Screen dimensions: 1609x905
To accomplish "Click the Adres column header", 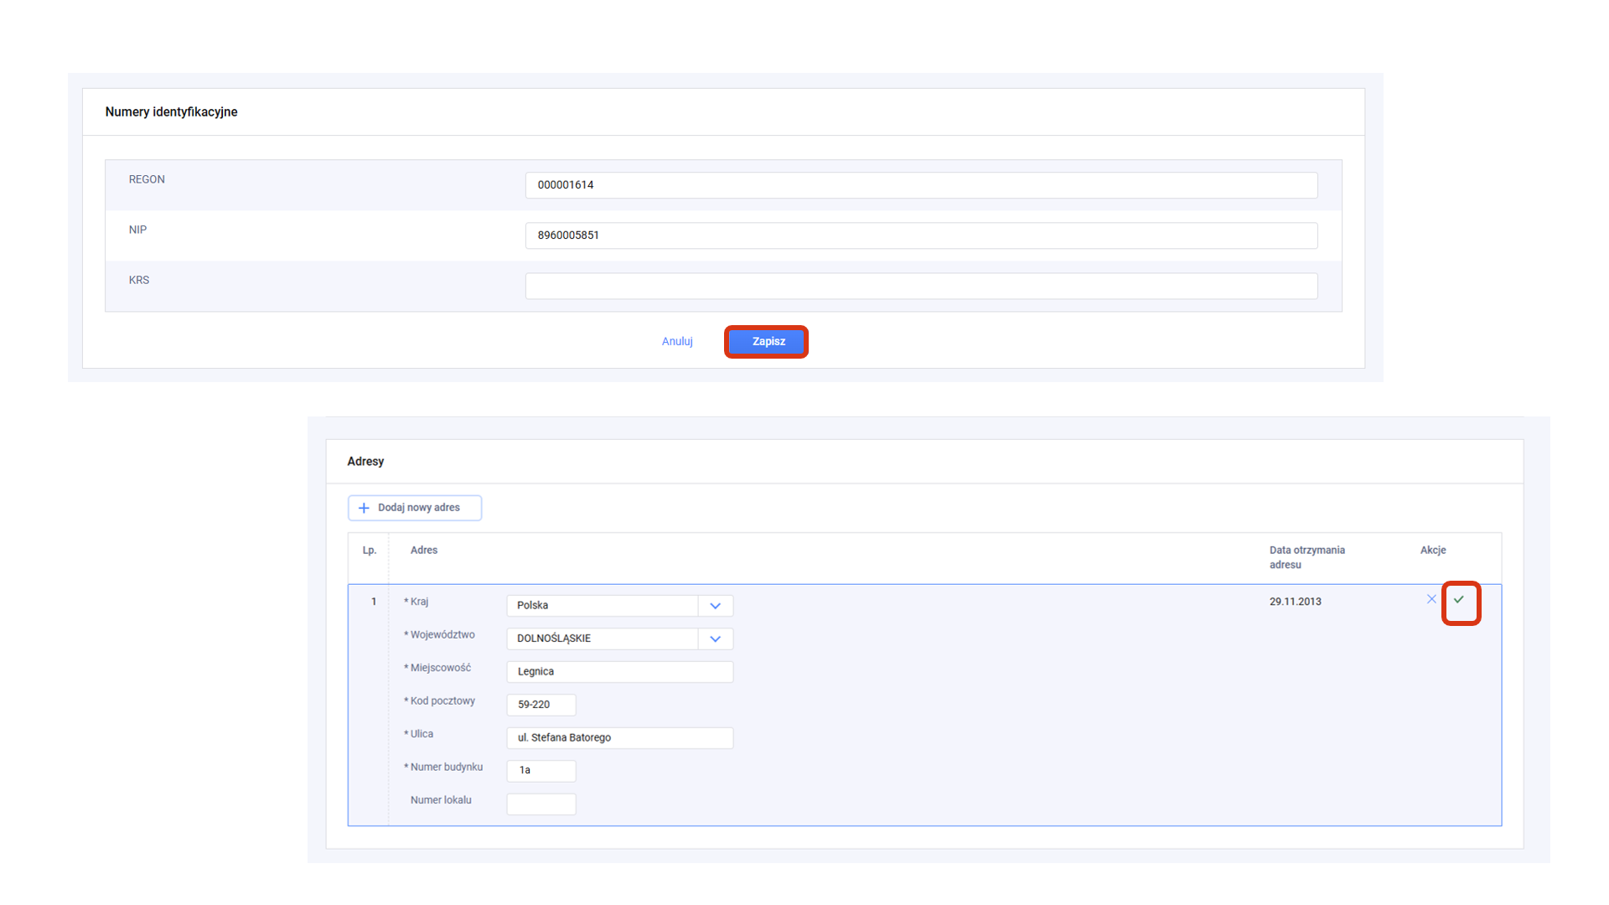I will click(423, 551).
